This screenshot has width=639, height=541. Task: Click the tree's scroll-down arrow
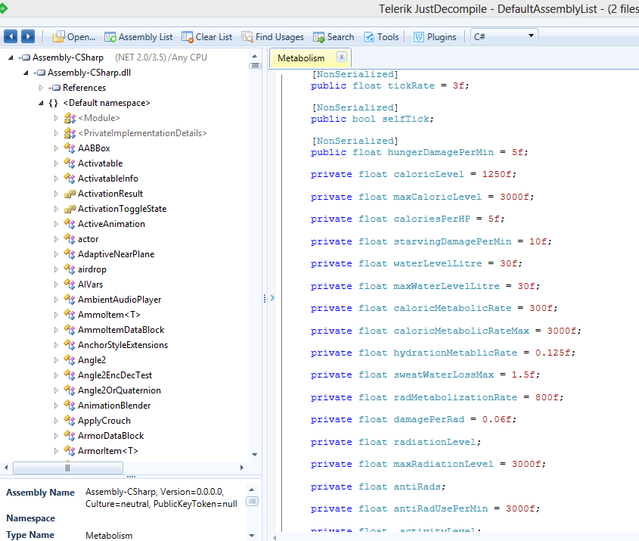[255, 455]
